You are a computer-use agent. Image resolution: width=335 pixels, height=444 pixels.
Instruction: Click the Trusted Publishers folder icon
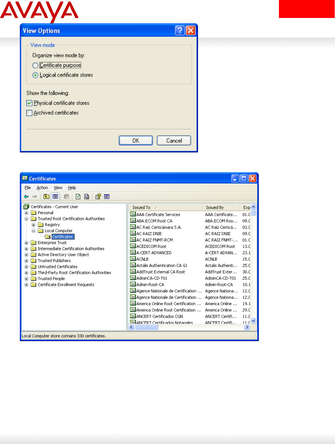(x=33, y=261)
